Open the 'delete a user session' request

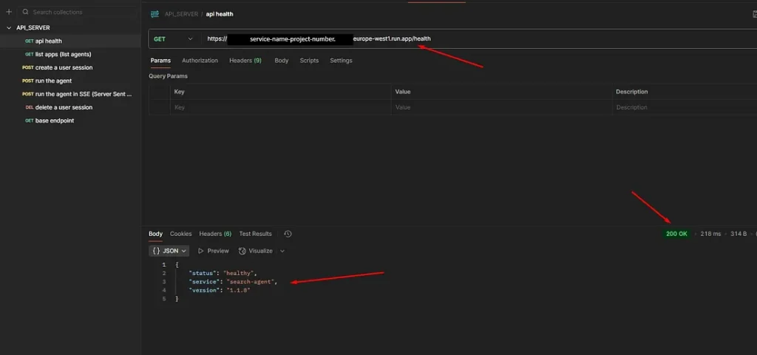[x=64, y=107]
